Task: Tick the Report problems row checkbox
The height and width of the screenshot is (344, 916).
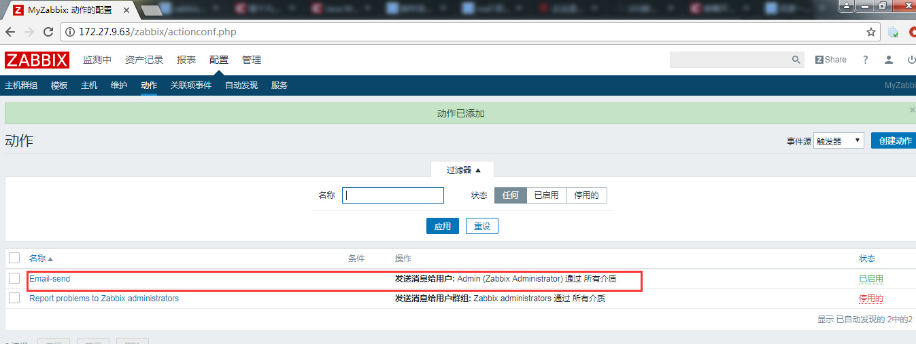Action: tap(14, 298)
